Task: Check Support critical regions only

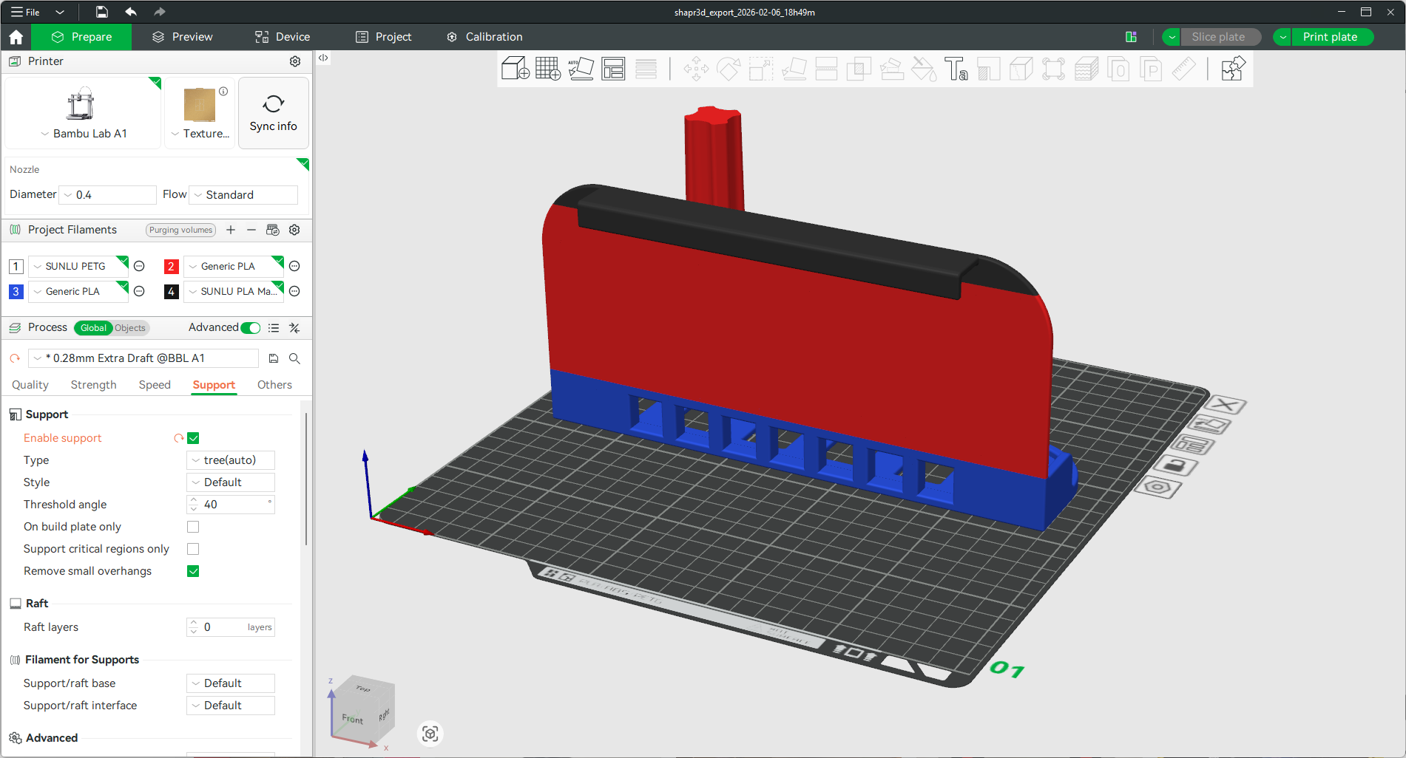Action: point(193,549)
